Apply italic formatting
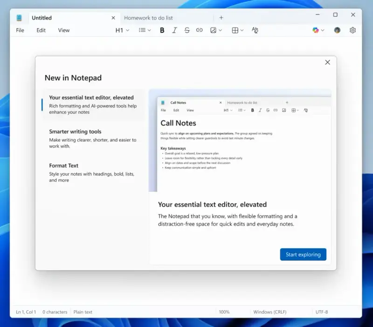Screen dimensions: 373x327 point(174,30)
